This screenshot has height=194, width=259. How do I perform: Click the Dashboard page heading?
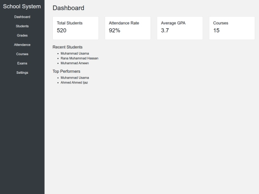click(x=69, y=8)
